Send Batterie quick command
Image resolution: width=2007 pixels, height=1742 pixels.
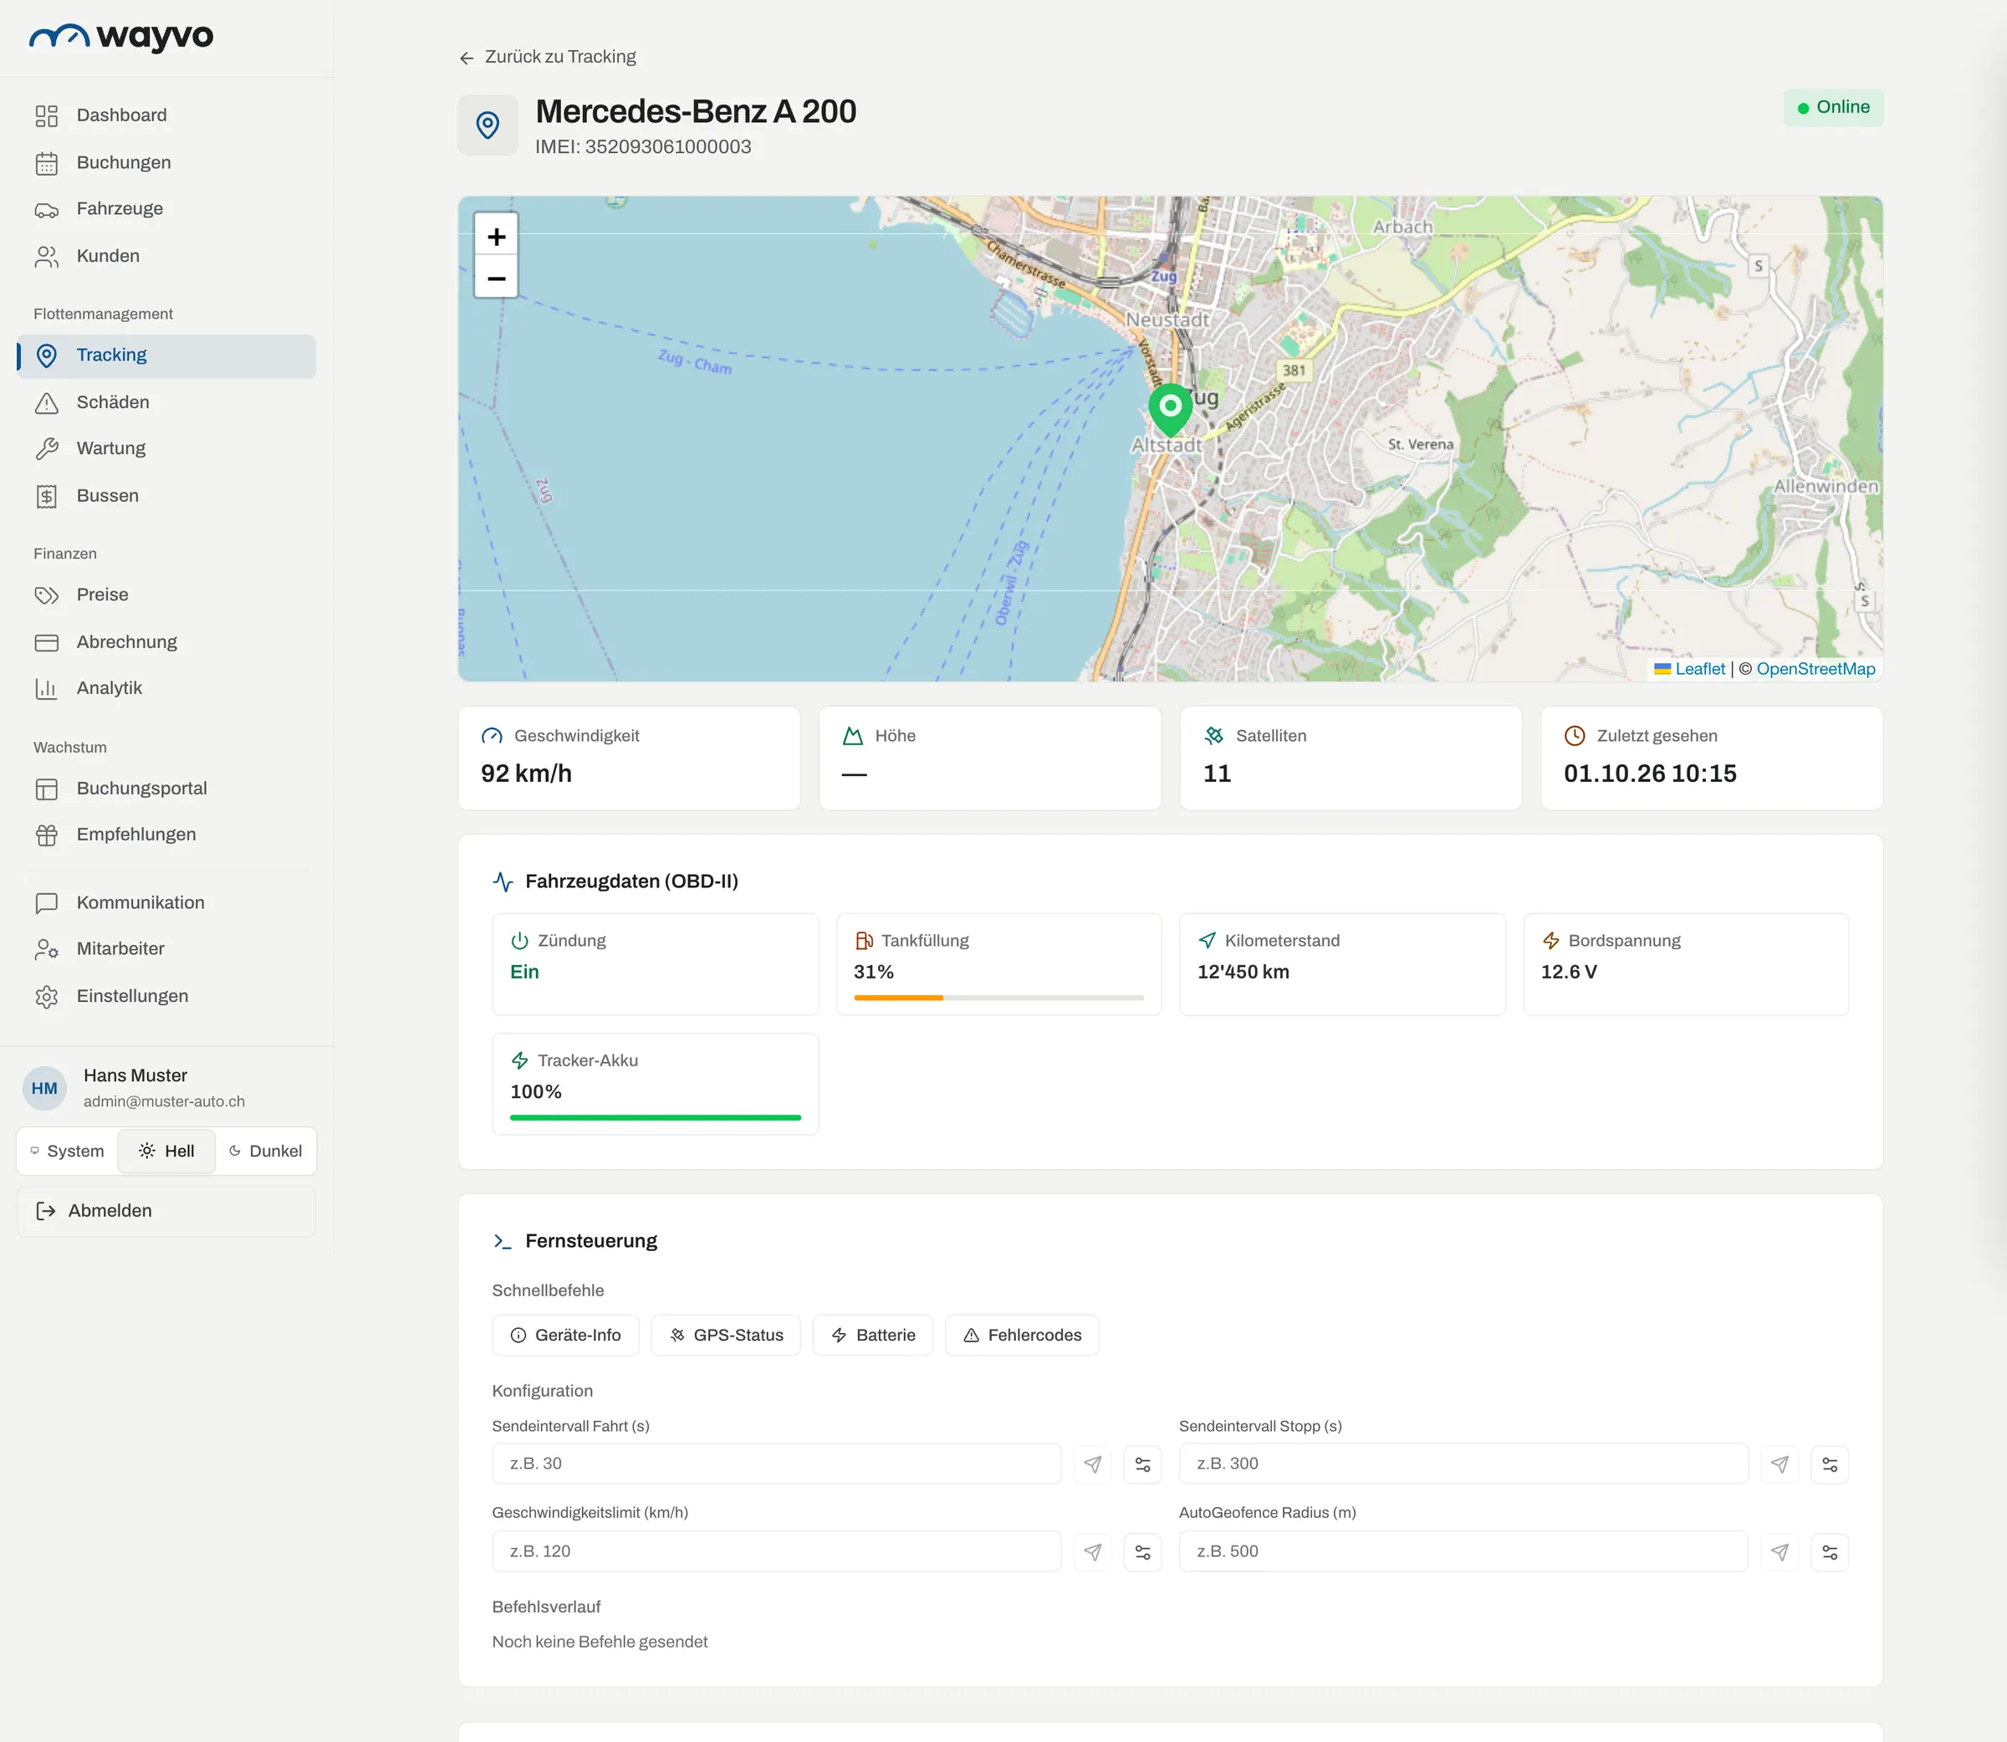(873, 1336)
